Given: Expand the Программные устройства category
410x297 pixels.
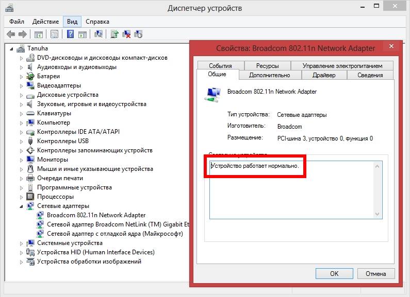Looking at the screenshot, I should pos(21,188).
